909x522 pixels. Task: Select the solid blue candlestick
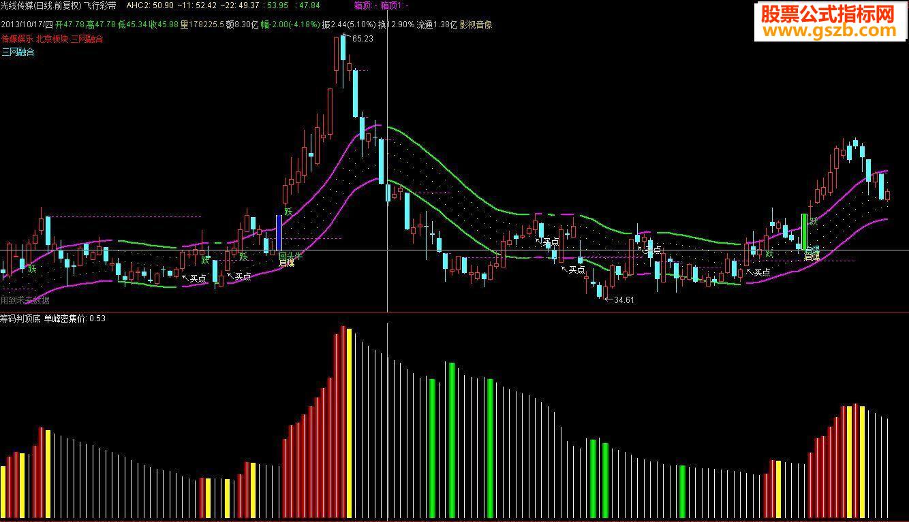[x=279, y=233]
